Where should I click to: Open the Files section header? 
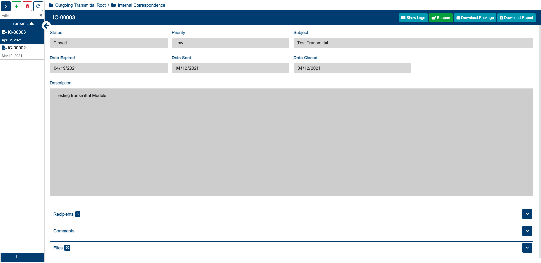pos(291,248)
